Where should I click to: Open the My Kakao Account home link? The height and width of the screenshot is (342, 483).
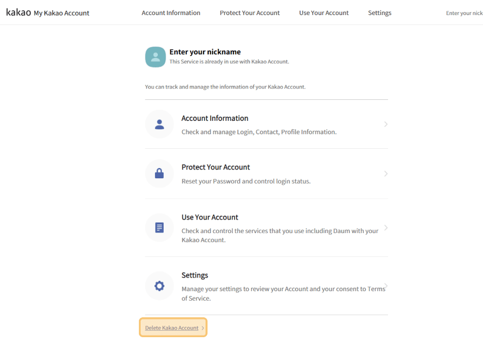[61, 13]
